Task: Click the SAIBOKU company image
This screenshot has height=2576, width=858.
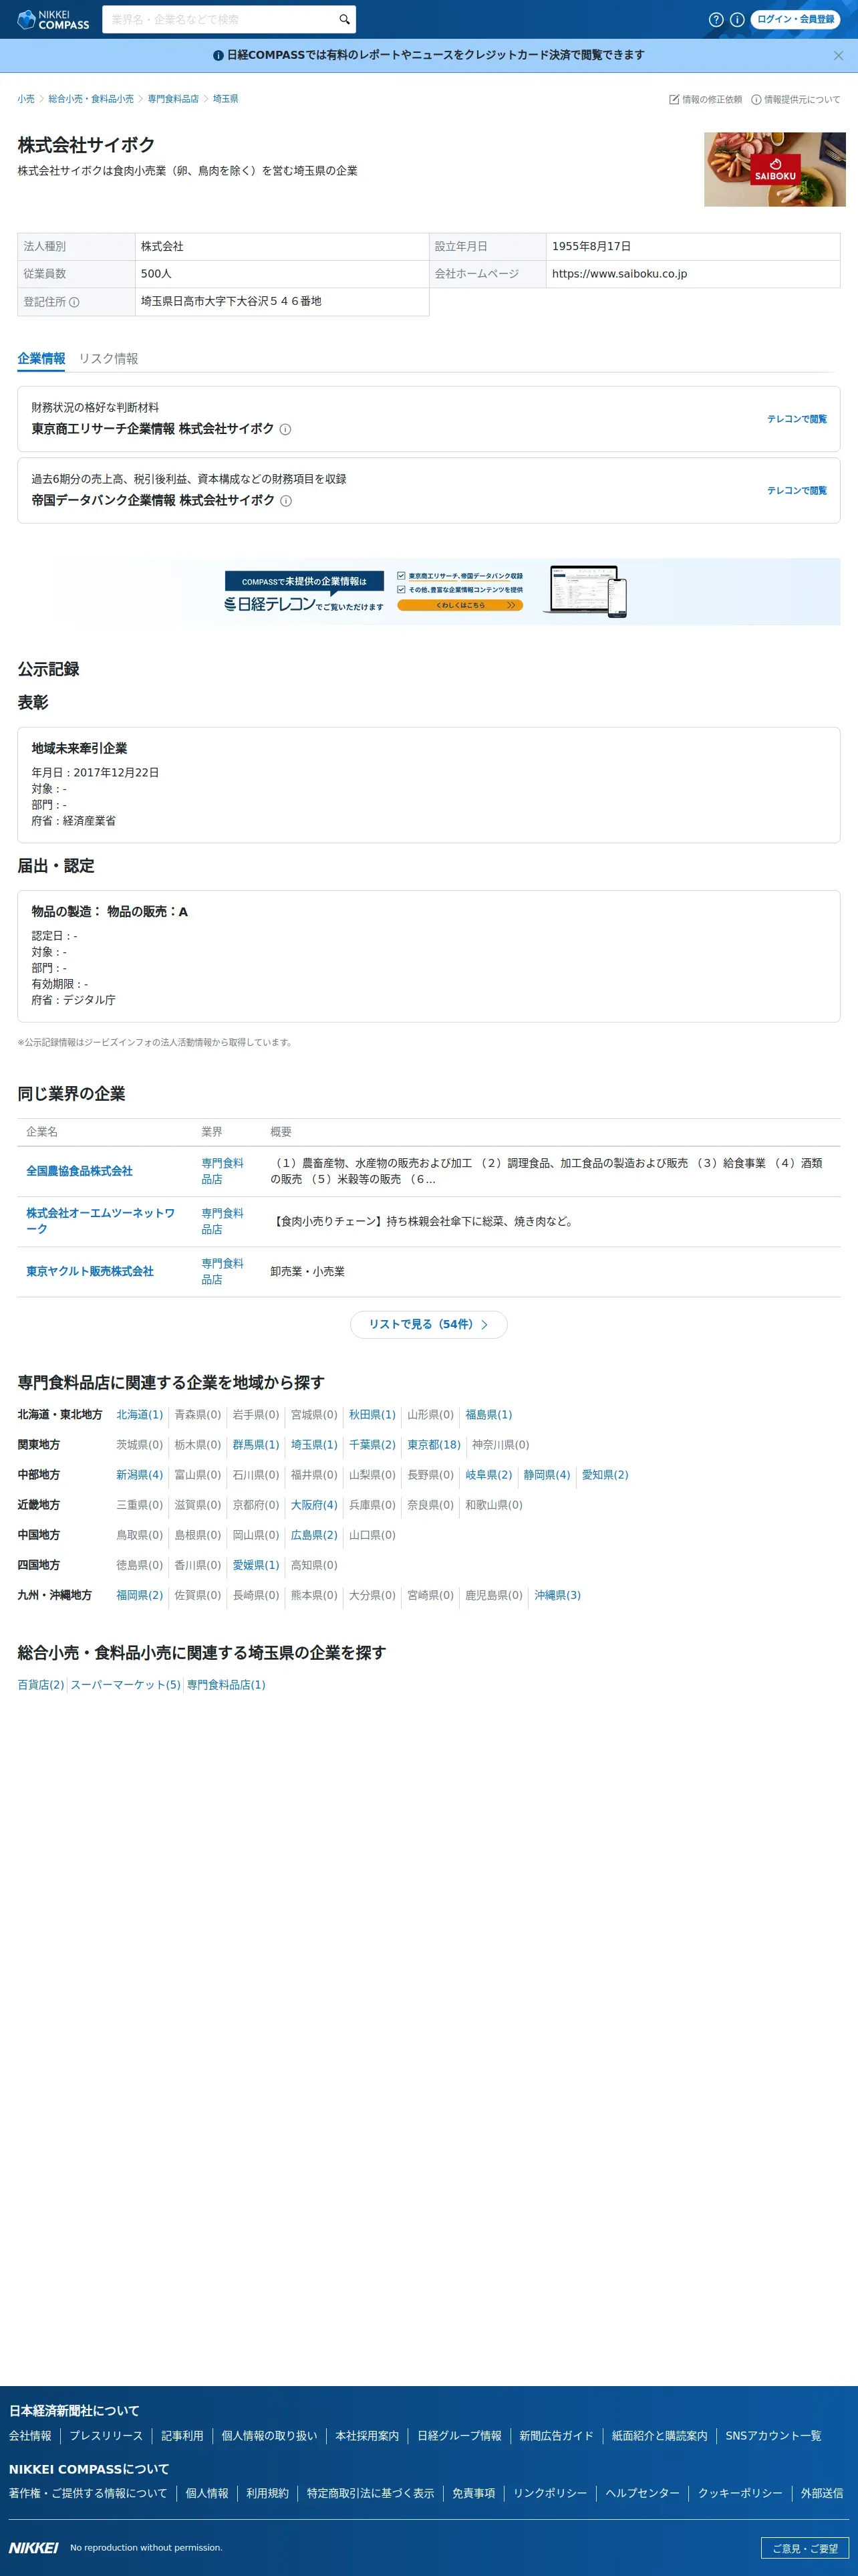Action: [x=774, y=170]
